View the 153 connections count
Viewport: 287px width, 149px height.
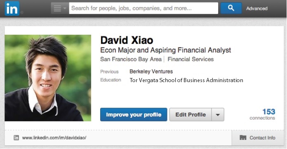point(263,114)
